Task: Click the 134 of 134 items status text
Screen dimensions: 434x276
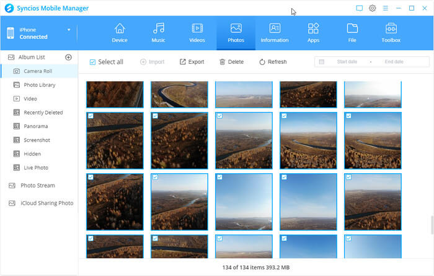Action: tap(255, 267)
